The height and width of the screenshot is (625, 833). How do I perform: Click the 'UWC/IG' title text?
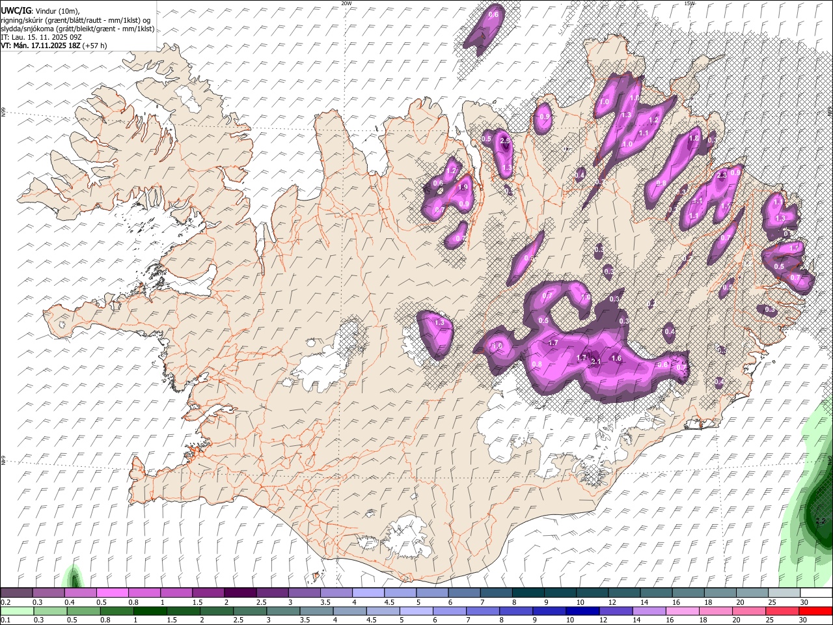15,11
